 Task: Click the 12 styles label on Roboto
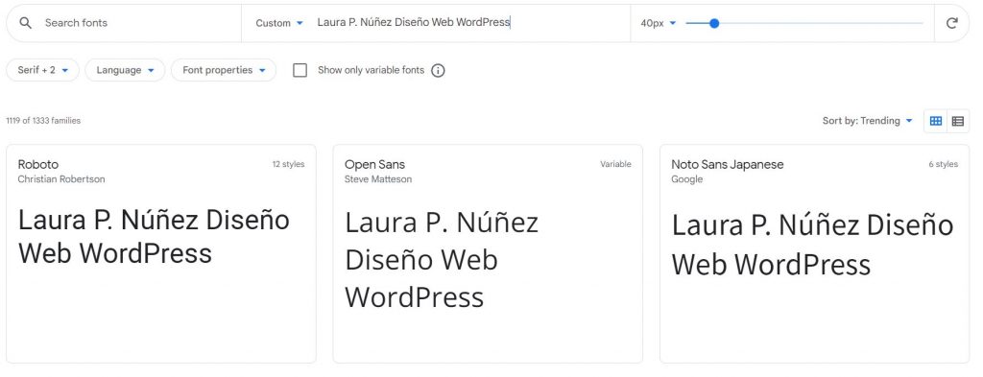click(x=288, y=164)
